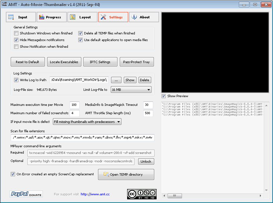
Task: Enable Shutdown Windows when finished
Action: (x=16, y=33)
